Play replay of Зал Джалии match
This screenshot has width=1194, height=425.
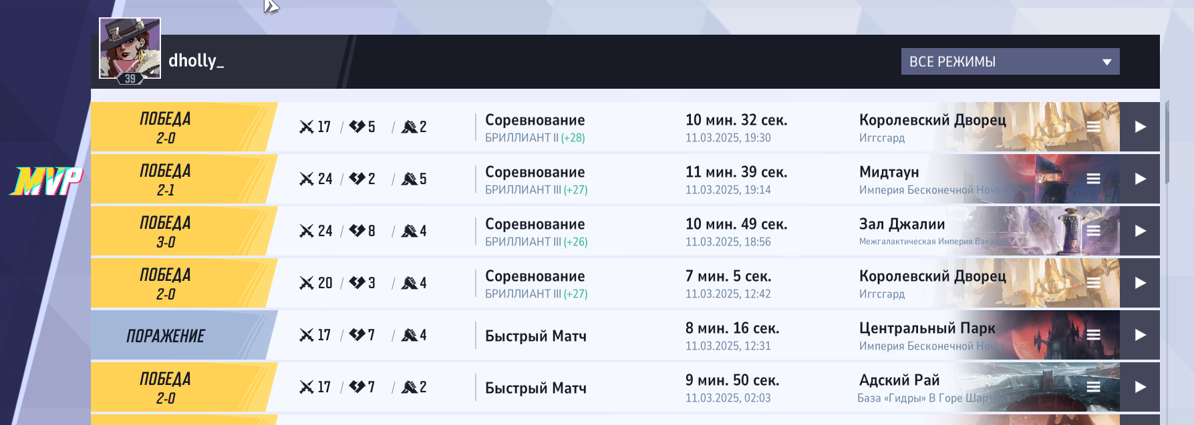click(x=1140, y=231)
